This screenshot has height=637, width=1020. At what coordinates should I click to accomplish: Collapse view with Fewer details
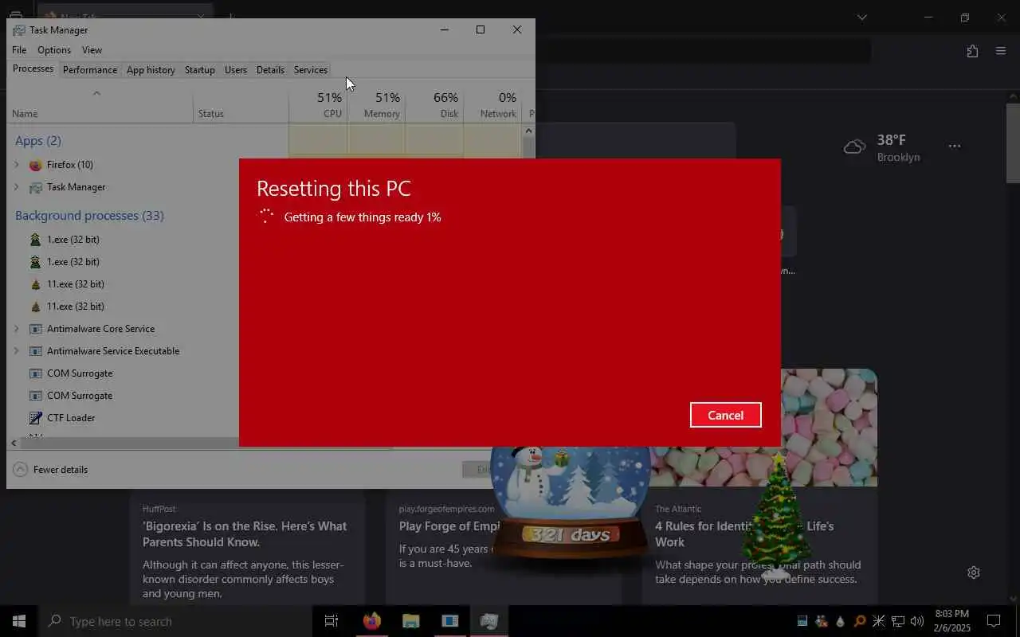[x=51, y=469]
